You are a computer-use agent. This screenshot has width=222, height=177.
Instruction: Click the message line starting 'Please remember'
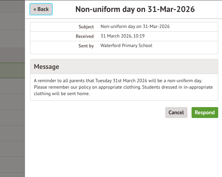(x=123, y=87)
